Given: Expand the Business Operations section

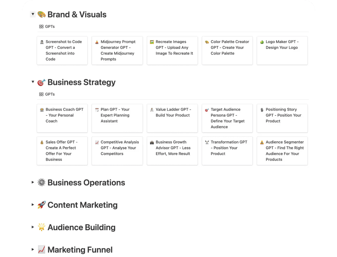Looking at the screenshot, I should click(x=33, y=182).
